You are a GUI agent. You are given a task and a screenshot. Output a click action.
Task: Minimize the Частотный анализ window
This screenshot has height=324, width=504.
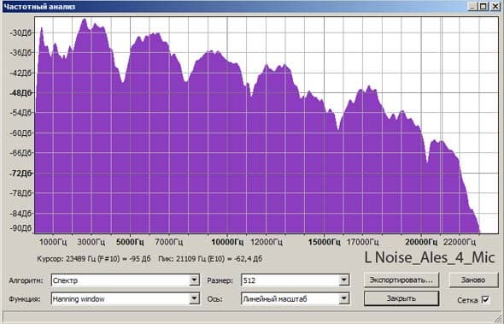pyautogui.click(x=472, y=6)
